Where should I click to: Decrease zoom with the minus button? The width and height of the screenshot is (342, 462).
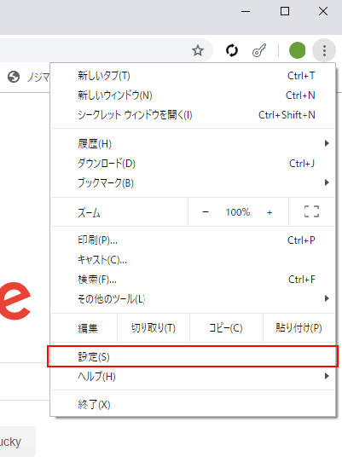[206, 212]
